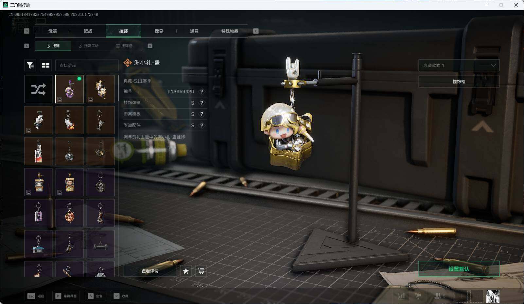Switch the collection to grid view
This screenshot has height=304, width=524.
click(x=46, y=66)
